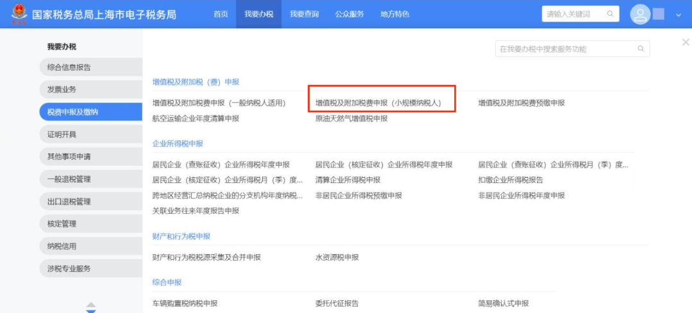Open 非居民企业所得税预缴申报
692x313 pixels.
point(359,195)
